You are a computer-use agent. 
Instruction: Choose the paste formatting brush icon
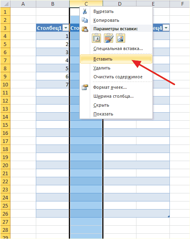point(108,38)
